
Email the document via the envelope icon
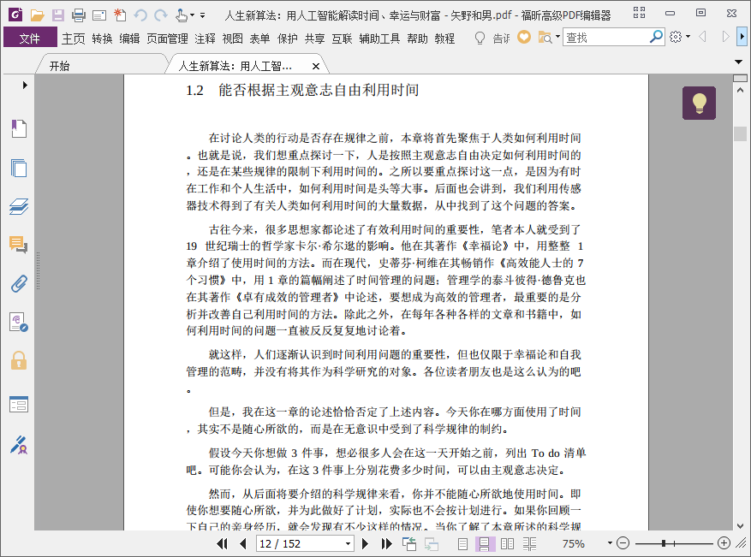[x=99, y=15]
